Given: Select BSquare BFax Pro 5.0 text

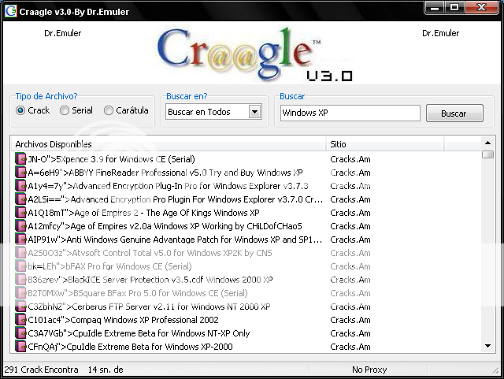Looking at the screenshot, I should (x=138, y=293).
